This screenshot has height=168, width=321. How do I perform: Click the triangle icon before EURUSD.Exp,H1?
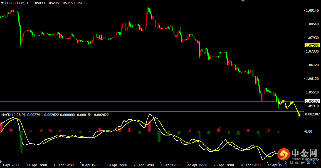[3, 3]
